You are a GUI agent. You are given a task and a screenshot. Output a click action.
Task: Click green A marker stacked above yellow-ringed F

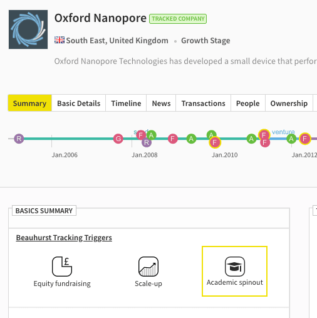click(211, 134)
